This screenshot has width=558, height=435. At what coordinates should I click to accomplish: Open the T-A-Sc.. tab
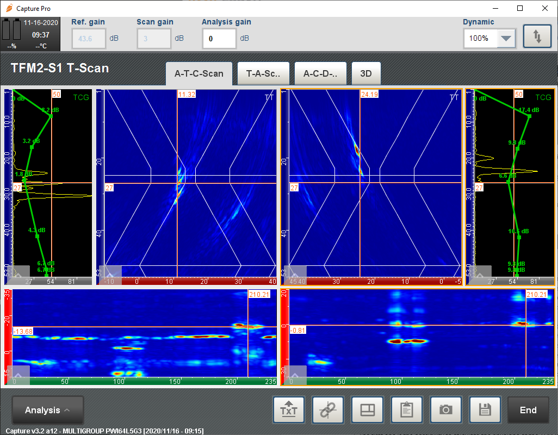tap(263, 73)
